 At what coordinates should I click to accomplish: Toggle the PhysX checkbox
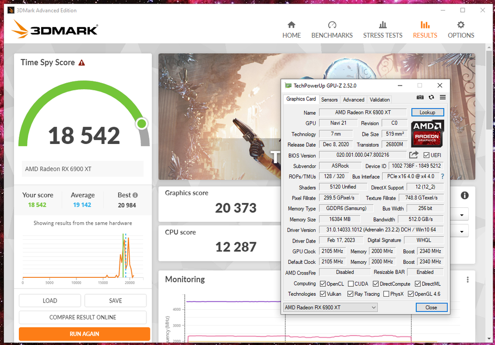(x=386, y=294)
